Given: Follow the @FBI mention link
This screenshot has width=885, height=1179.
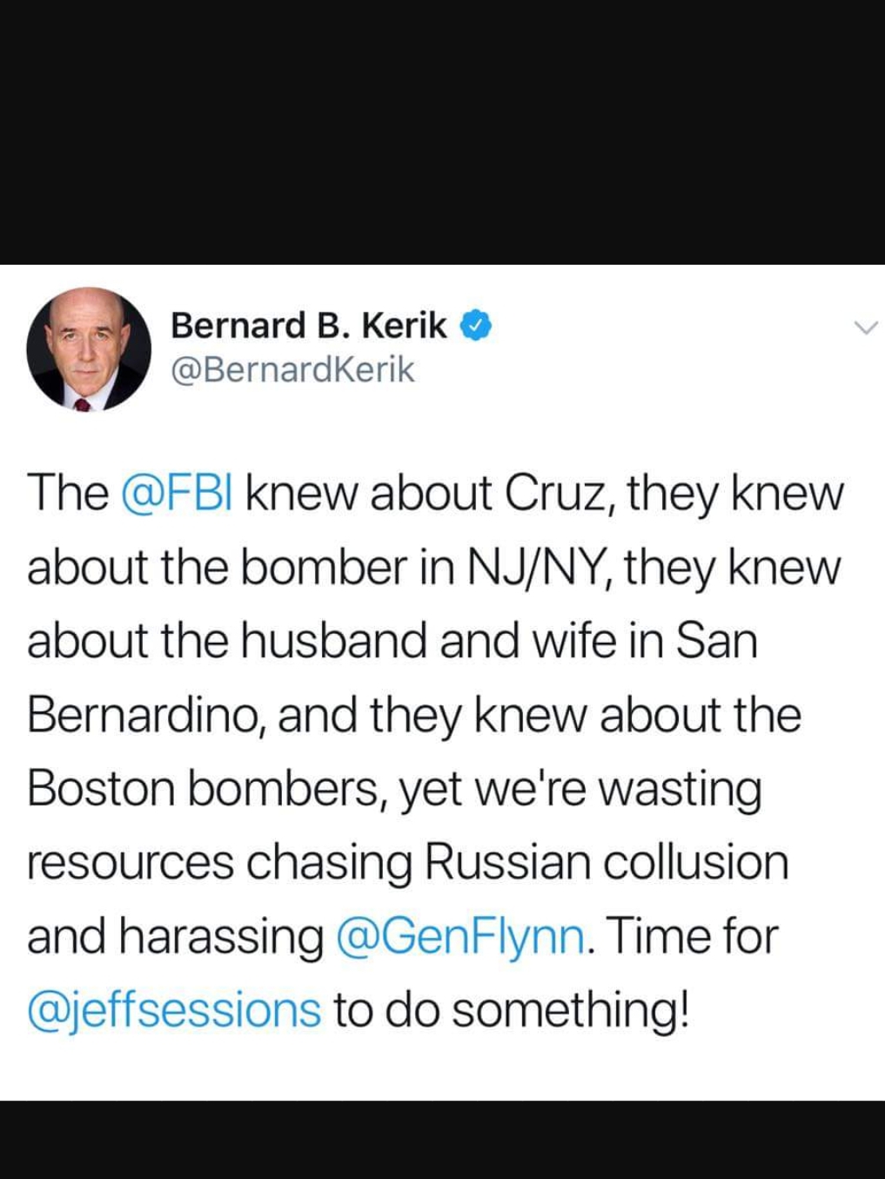Looking at the screenshot, I should (x=178, y=493).
